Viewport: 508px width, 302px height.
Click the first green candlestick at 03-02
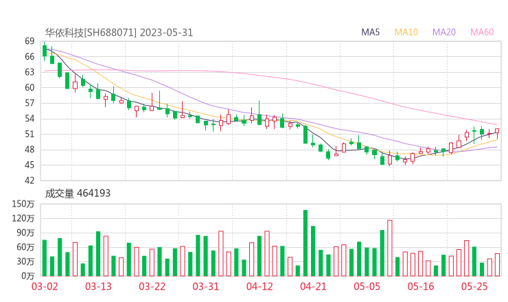[45, 51]
